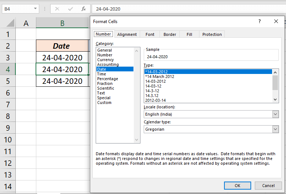Click the select-all triangle corner of sheet

coord(10,23)
